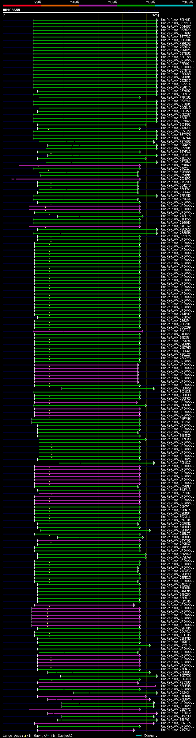Select hit UniRef100_B9IQD1

point(176,104)
